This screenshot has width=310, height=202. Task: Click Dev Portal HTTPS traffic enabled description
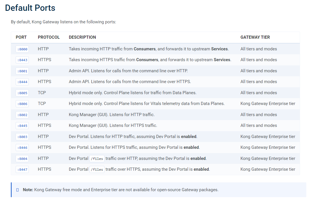click(134, 147)
